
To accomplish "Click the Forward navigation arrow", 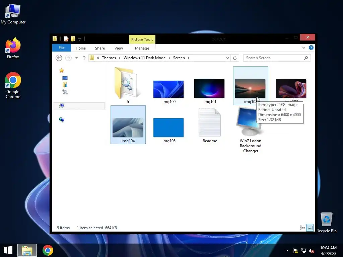I will [68, 58].
